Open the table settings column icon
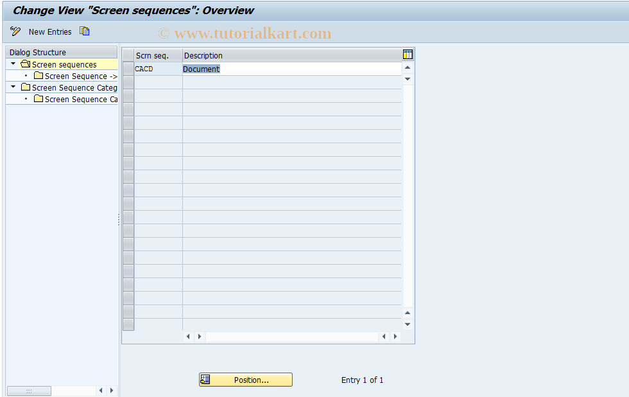 tap(408, 55)
